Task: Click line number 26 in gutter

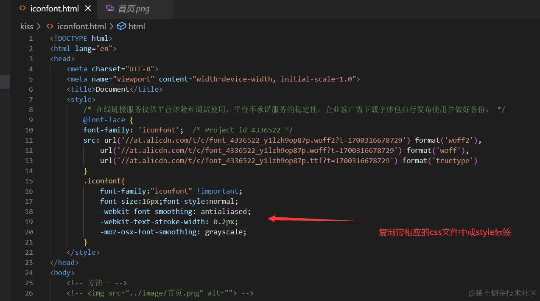Action: click(x=29, y=293)
